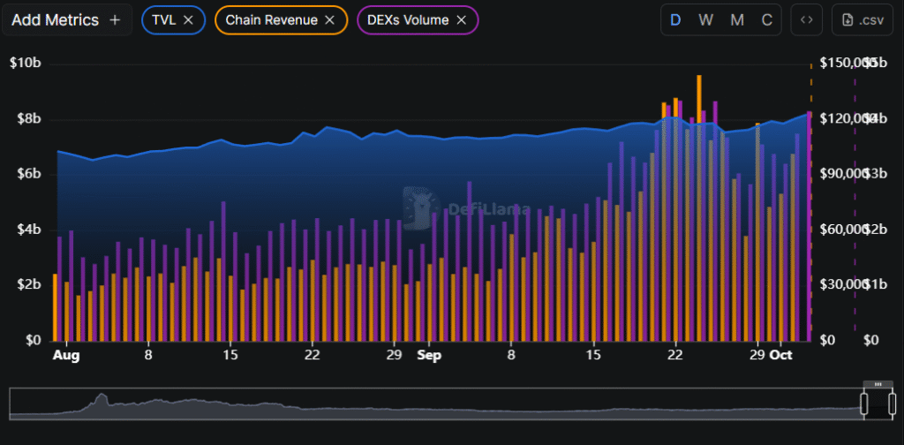Switch to W weekly interval
This screenshot has height=445, width=904.
click(706, 19)
